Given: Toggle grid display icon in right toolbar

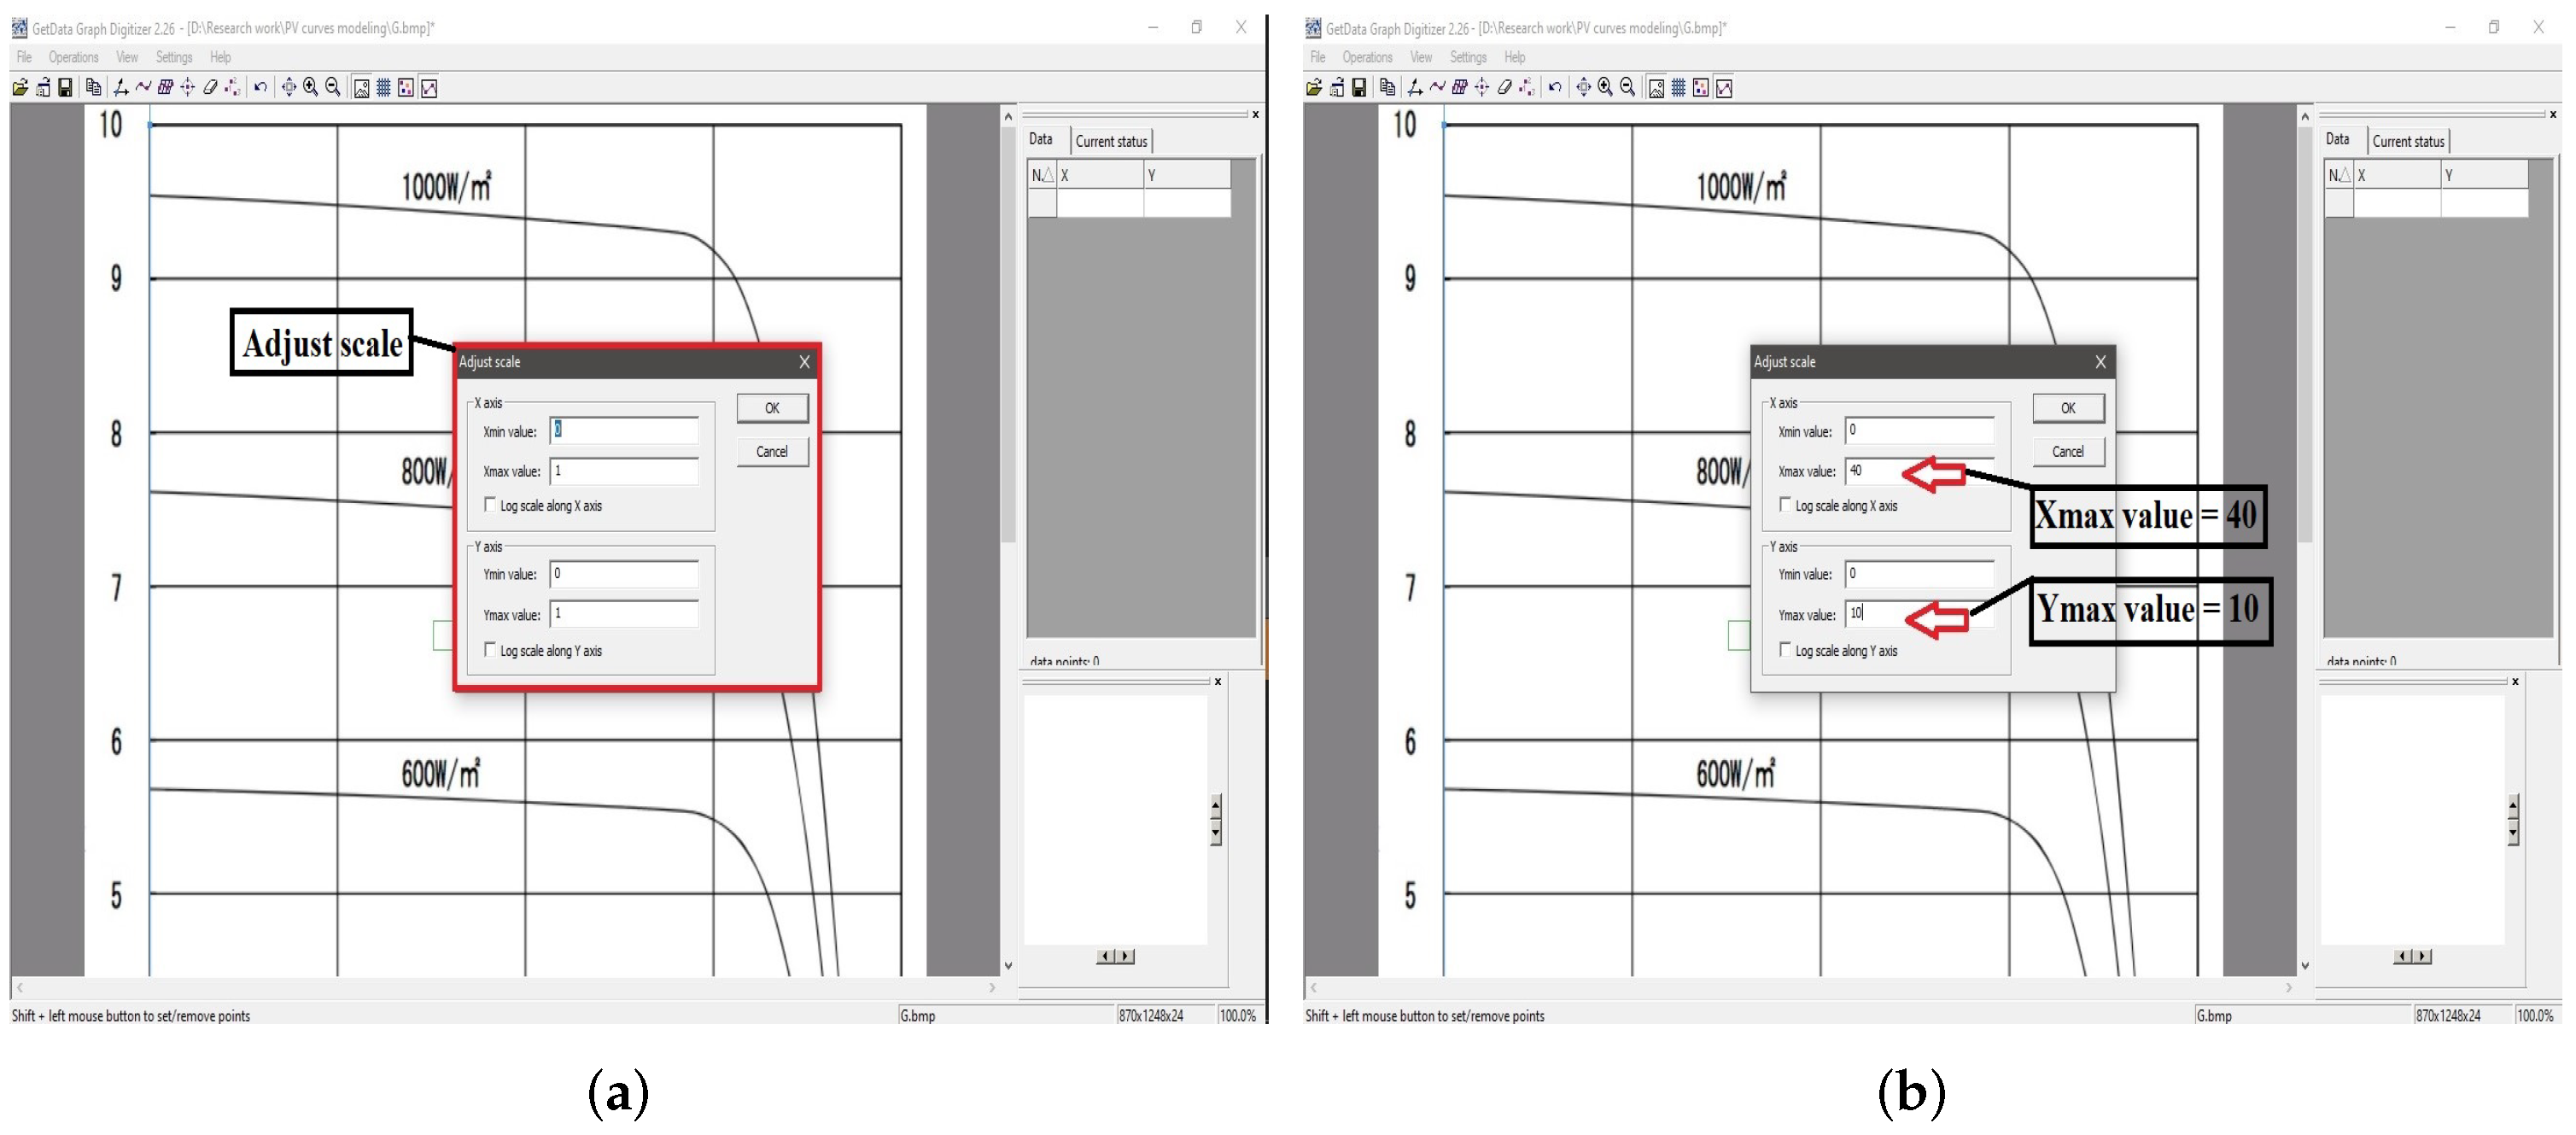Looking at the screenshot, I should (1678, 88).
